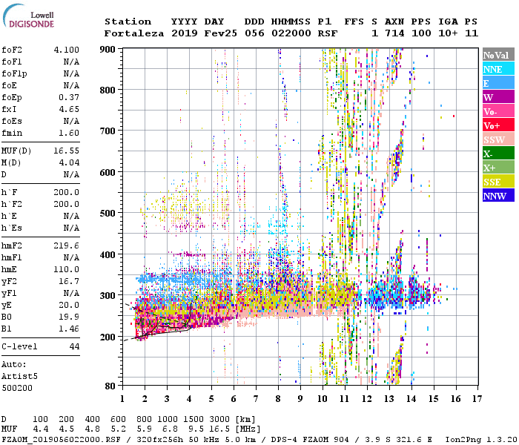
Task: Select the W purple legend swatch
Action: (498, 97)
